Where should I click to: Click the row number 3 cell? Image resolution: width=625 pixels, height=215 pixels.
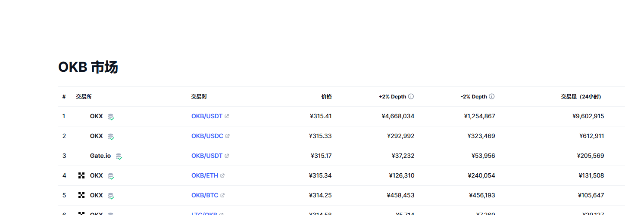pyautogui.click(x=64, y=156)
